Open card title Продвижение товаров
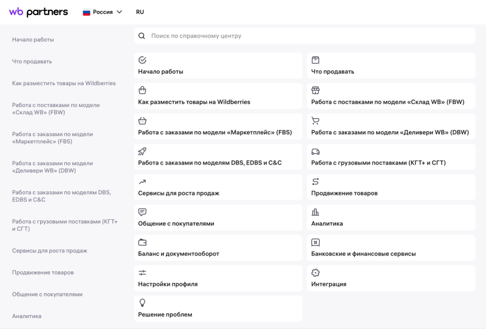The height and width of the screenshot is (329, 486). tap(344, 193)
